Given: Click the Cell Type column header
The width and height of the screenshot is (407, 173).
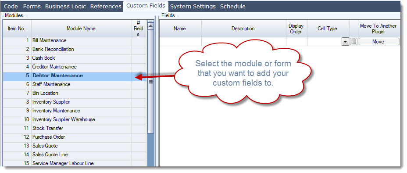Looking at the screenshot, I should pos(328,29).
